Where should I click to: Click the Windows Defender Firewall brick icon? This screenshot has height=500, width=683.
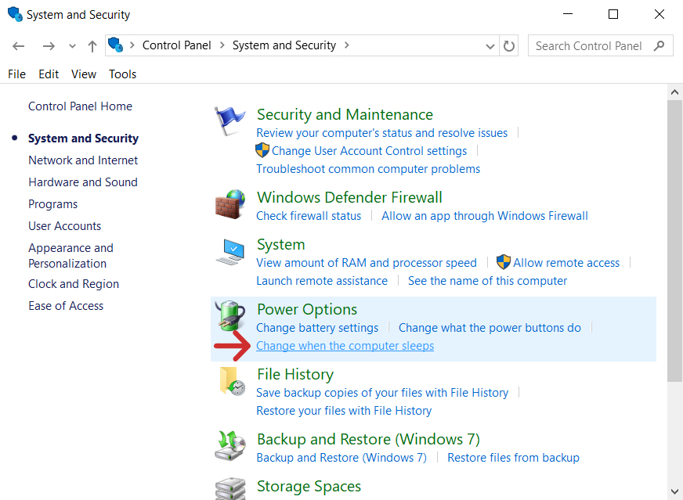tap(229, 204)
